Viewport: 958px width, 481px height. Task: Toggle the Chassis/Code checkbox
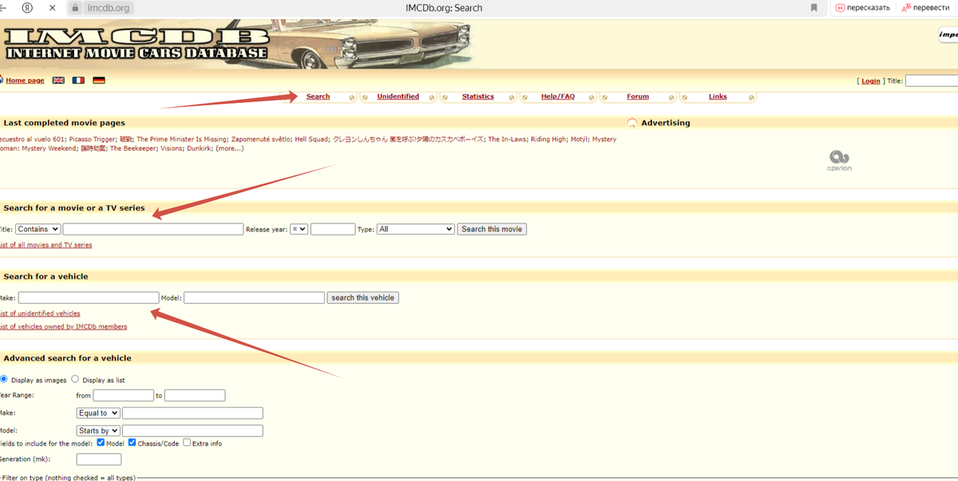(x=133, y=443)
